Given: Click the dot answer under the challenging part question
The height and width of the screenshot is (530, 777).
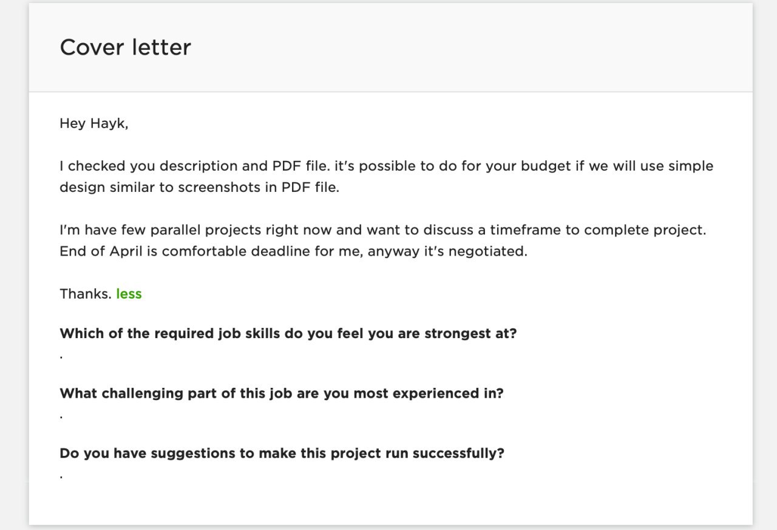Looking at the screenshot, I should [x=61, y=417].
